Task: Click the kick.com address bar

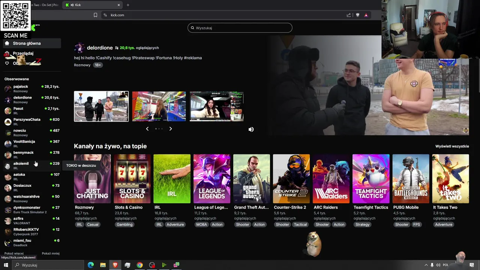Action: 225,15
